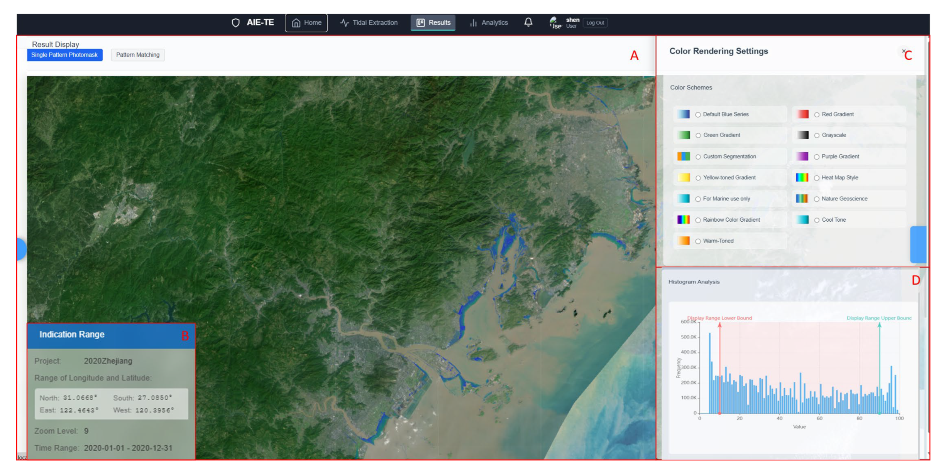Select the Grayscale color scheme radio button
The width and height of the screenshot is (941, 475).
click(x=816, y=135)
